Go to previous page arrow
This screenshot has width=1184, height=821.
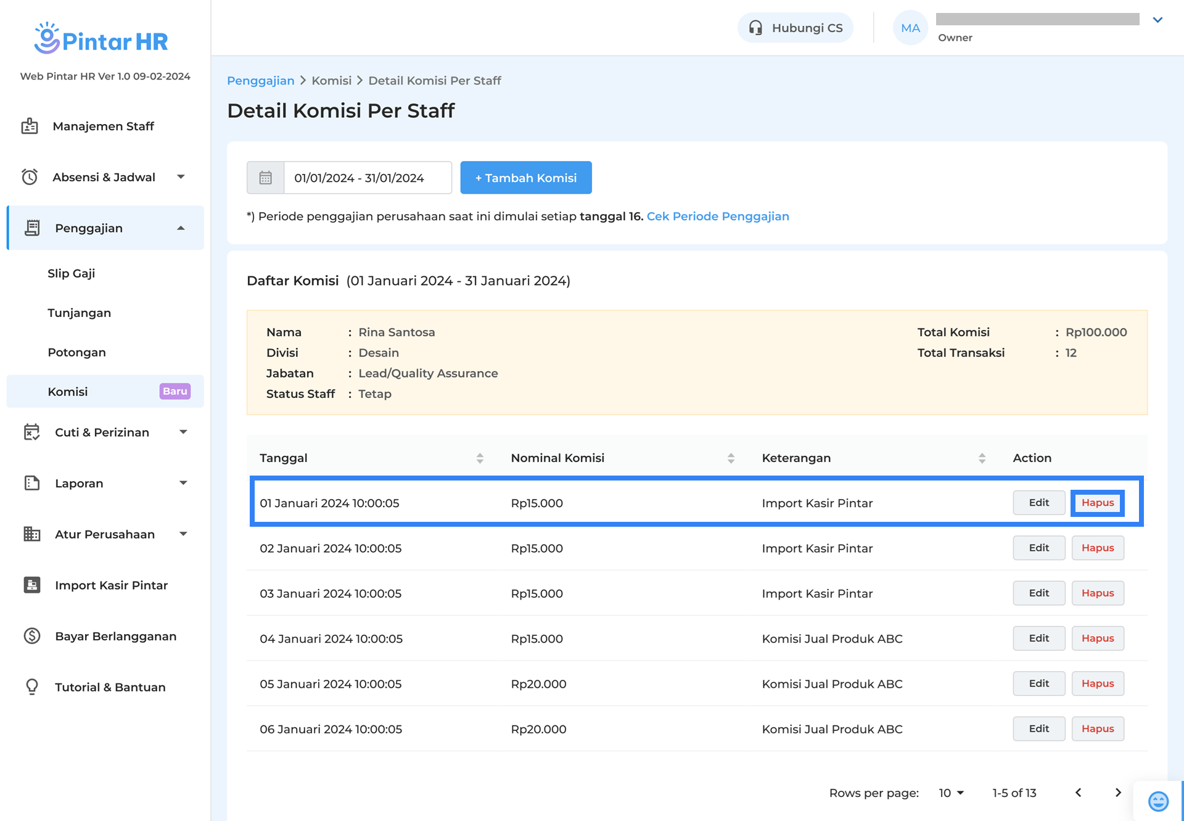[x=1078, y=793]
